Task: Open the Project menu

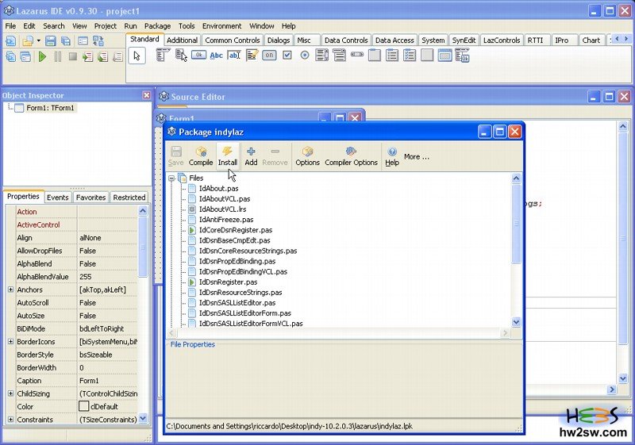Action: point(106,26)
